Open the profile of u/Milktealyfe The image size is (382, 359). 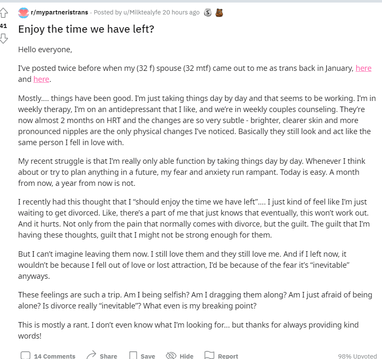(142, 12)
